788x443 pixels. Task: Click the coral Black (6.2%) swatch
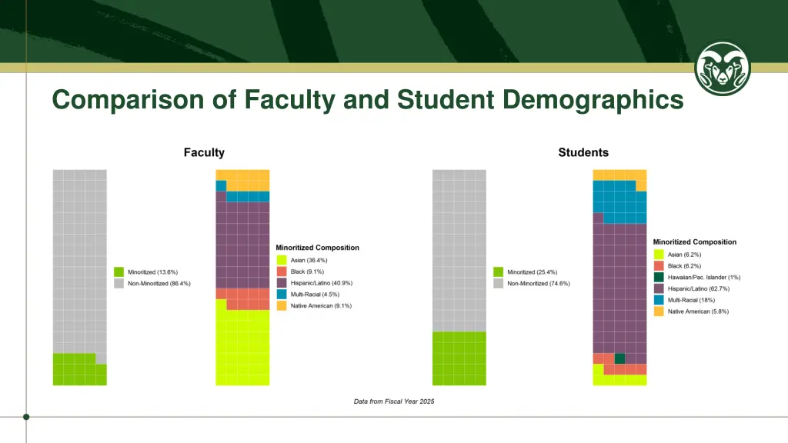(x=659, y=265)
